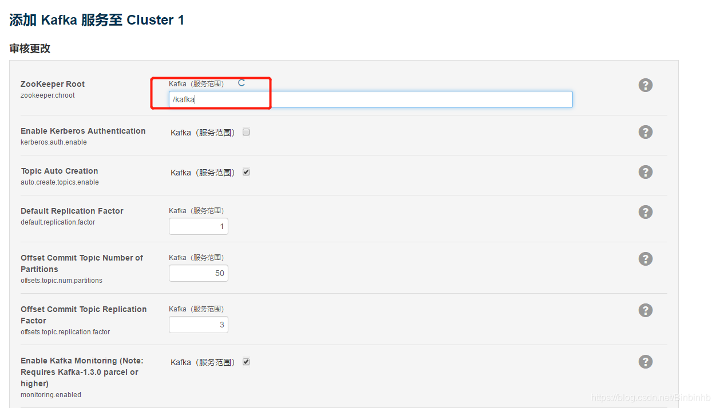Reset ZooKeeper Root to default value icon

(x=242, y=83)
